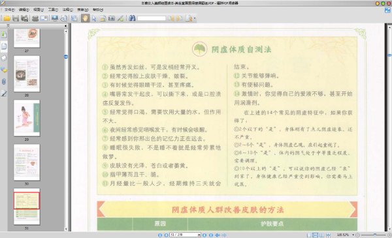Open the comments panel in sidebar

point(4,70)
